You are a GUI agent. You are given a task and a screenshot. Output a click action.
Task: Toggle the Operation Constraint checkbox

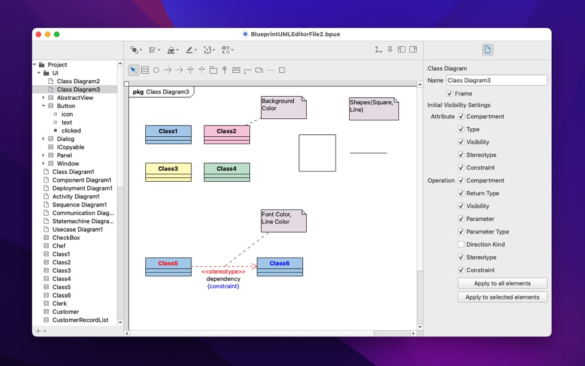pos(461,270)
